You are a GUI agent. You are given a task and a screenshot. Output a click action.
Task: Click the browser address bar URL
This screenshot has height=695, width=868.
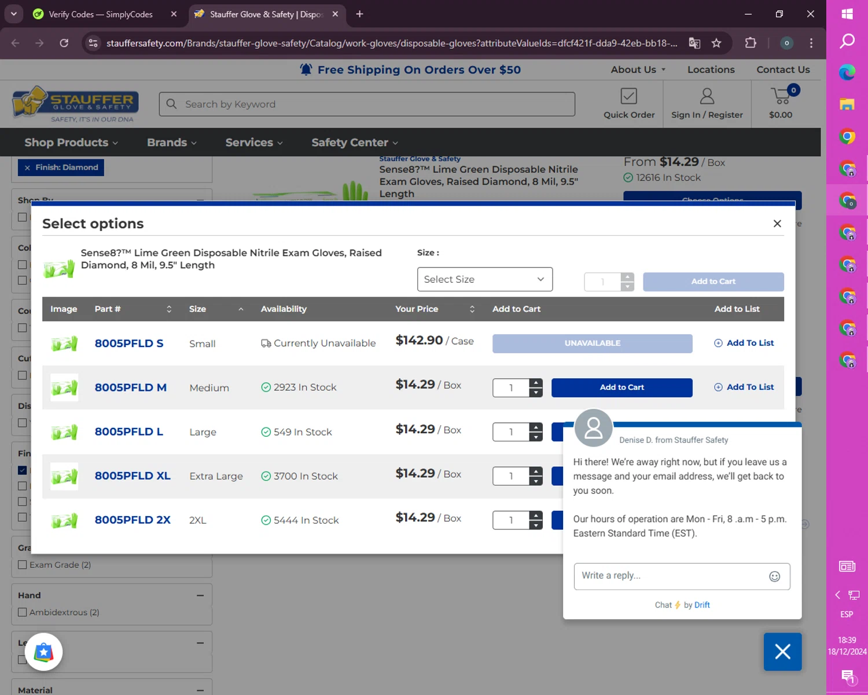392,43
